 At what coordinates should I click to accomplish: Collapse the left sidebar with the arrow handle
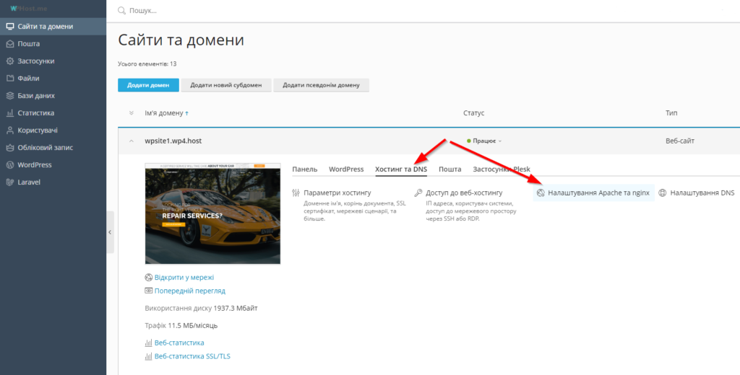[x=110, y=232]
